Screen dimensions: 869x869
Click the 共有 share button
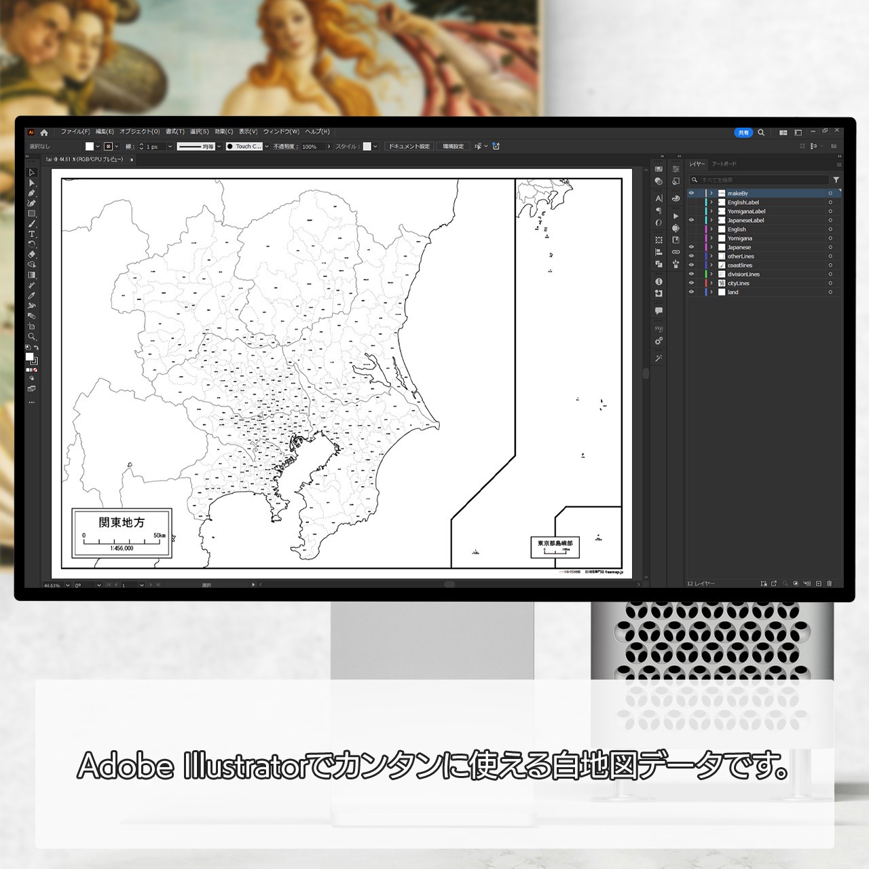744,132
